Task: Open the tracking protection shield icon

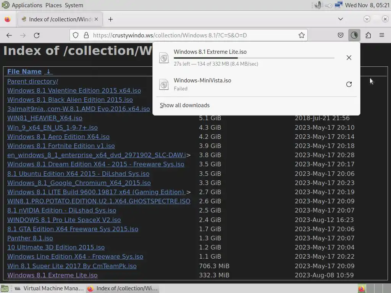Action: (76, 35)
